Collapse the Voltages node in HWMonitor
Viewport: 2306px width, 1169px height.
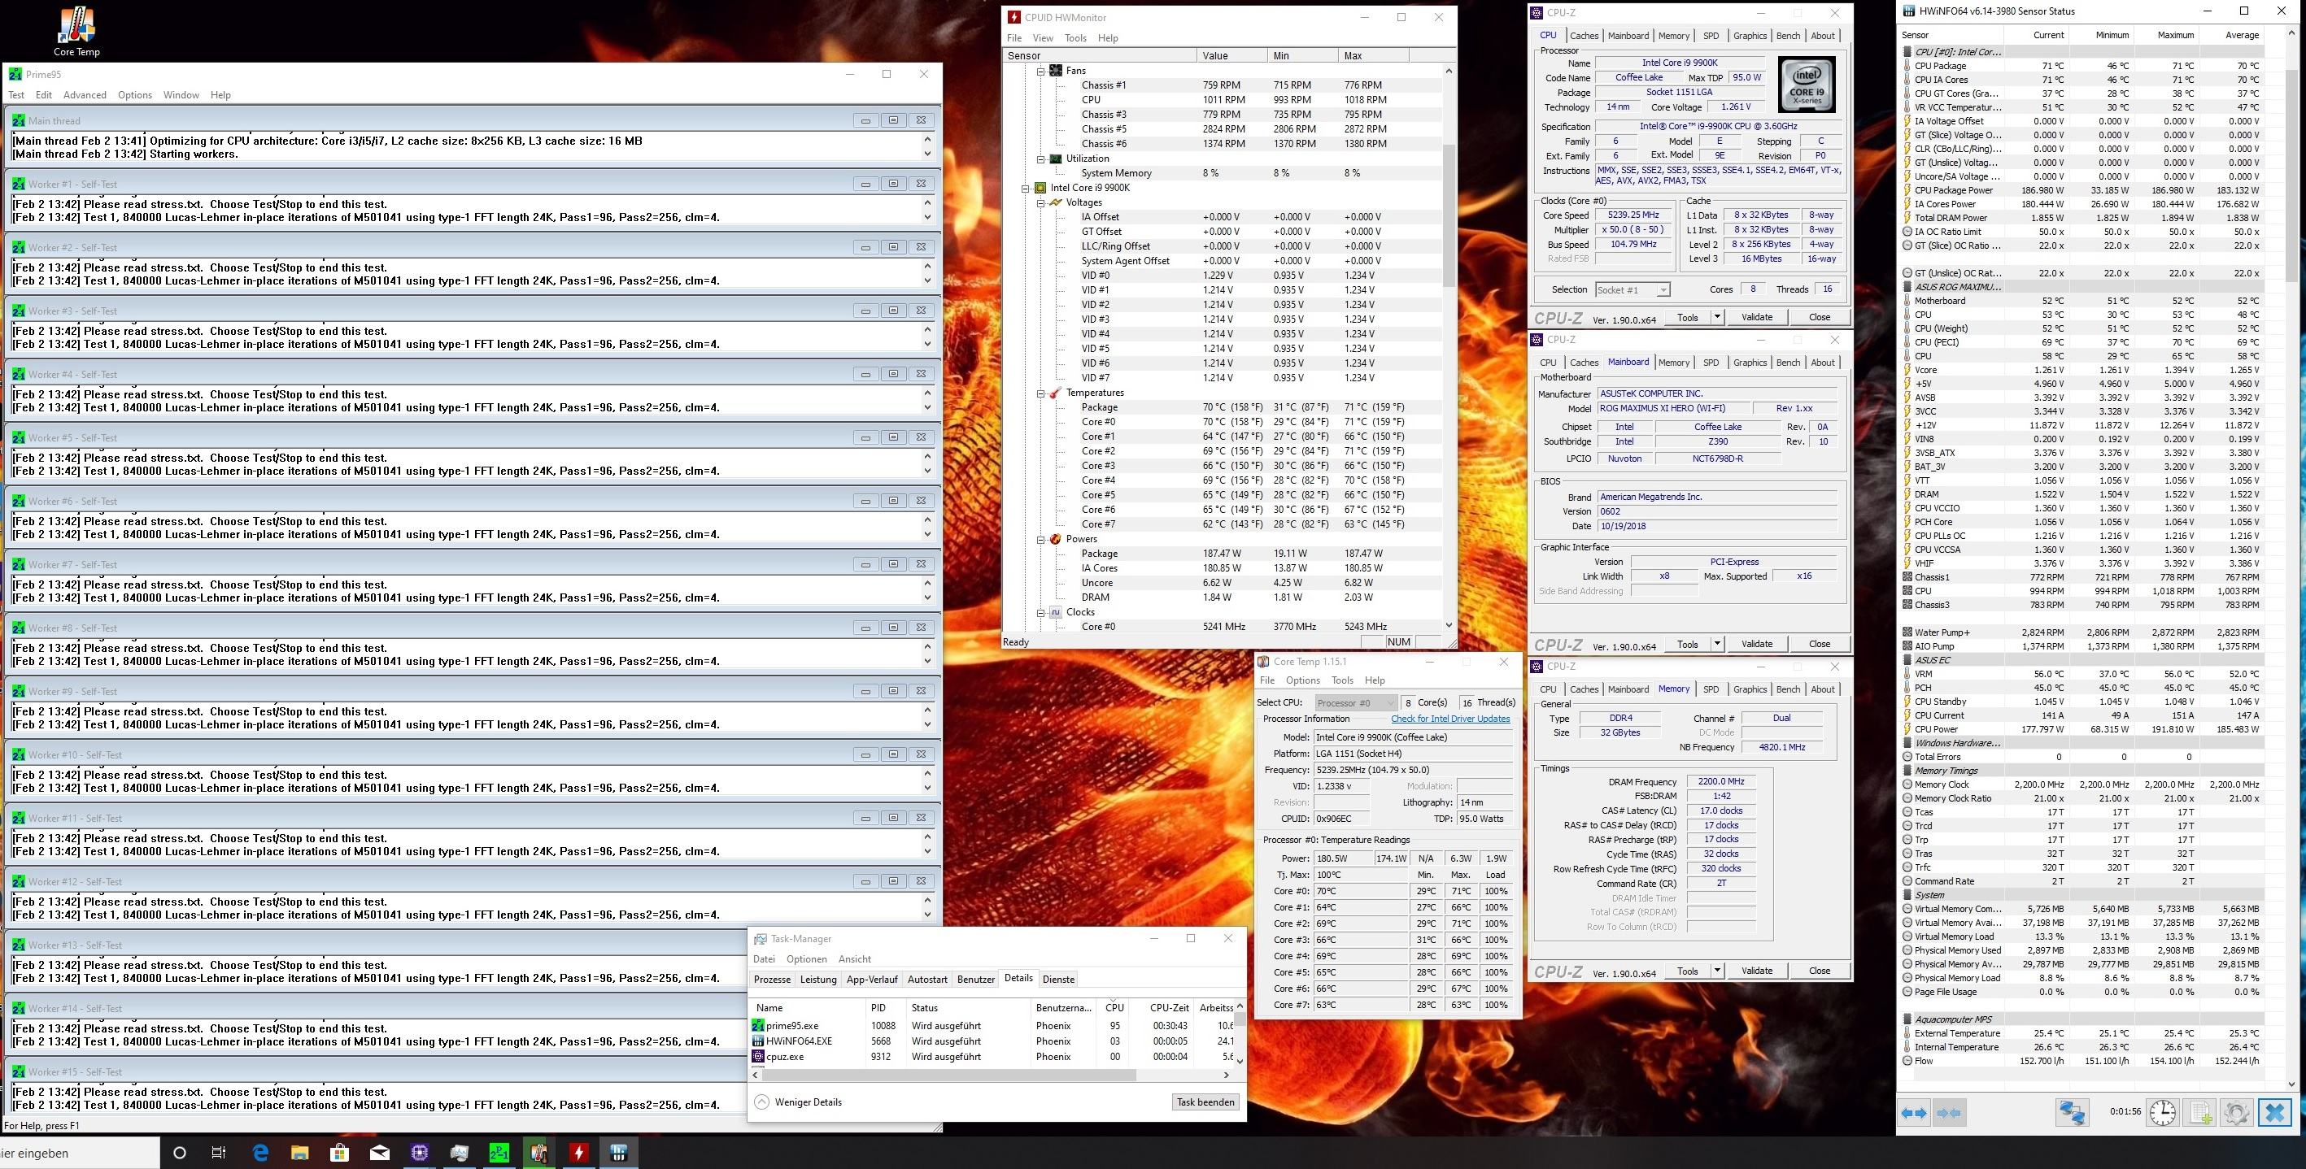1041,202
